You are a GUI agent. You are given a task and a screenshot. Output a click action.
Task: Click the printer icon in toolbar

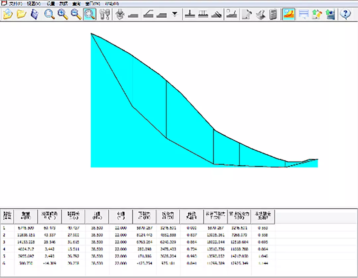point(261,14)
